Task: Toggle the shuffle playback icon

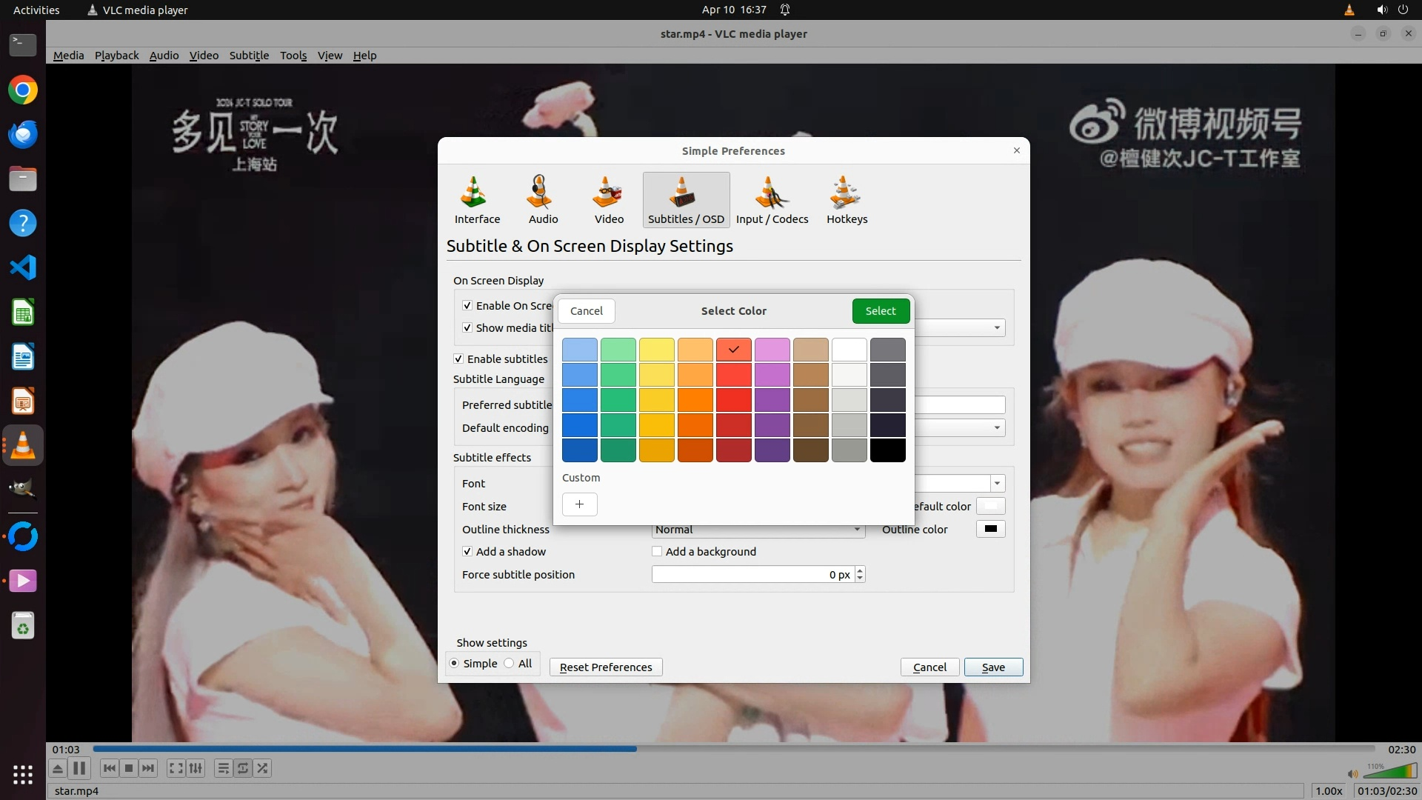Action: [263, 768]
